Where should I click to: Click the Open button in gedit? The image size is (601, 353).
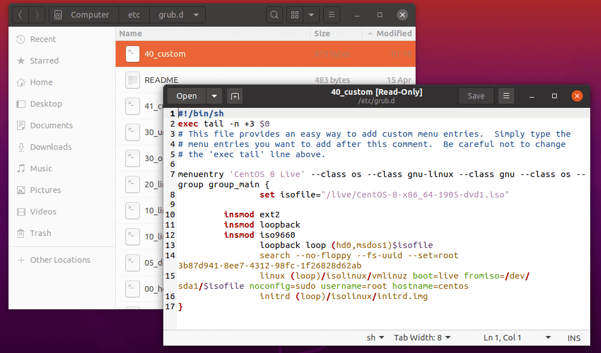point(187,96)
